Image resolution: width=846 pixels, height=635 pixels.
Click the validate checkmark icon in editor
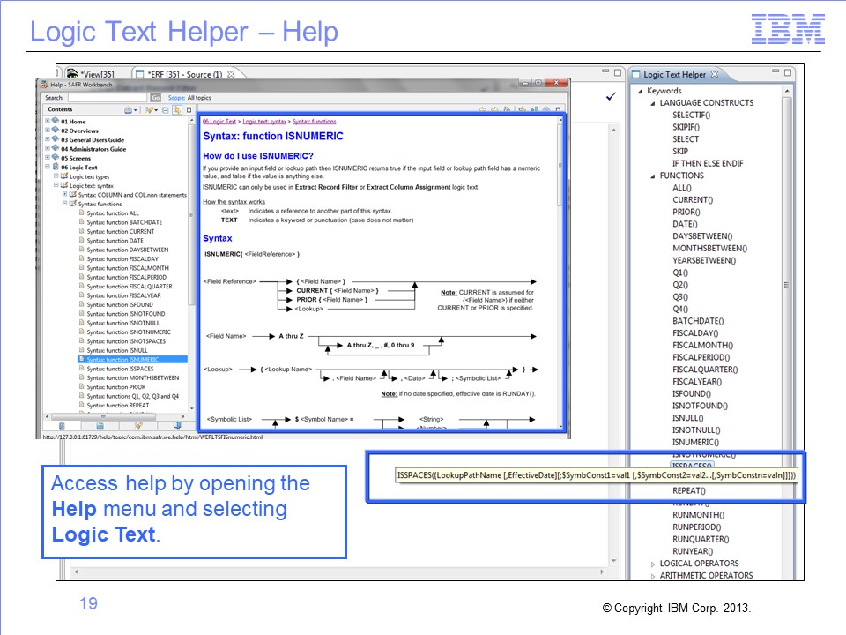tap(611, 96)
